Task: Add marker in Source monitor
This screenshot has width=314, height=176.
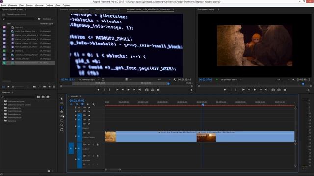Action: [x=98, y=90]
